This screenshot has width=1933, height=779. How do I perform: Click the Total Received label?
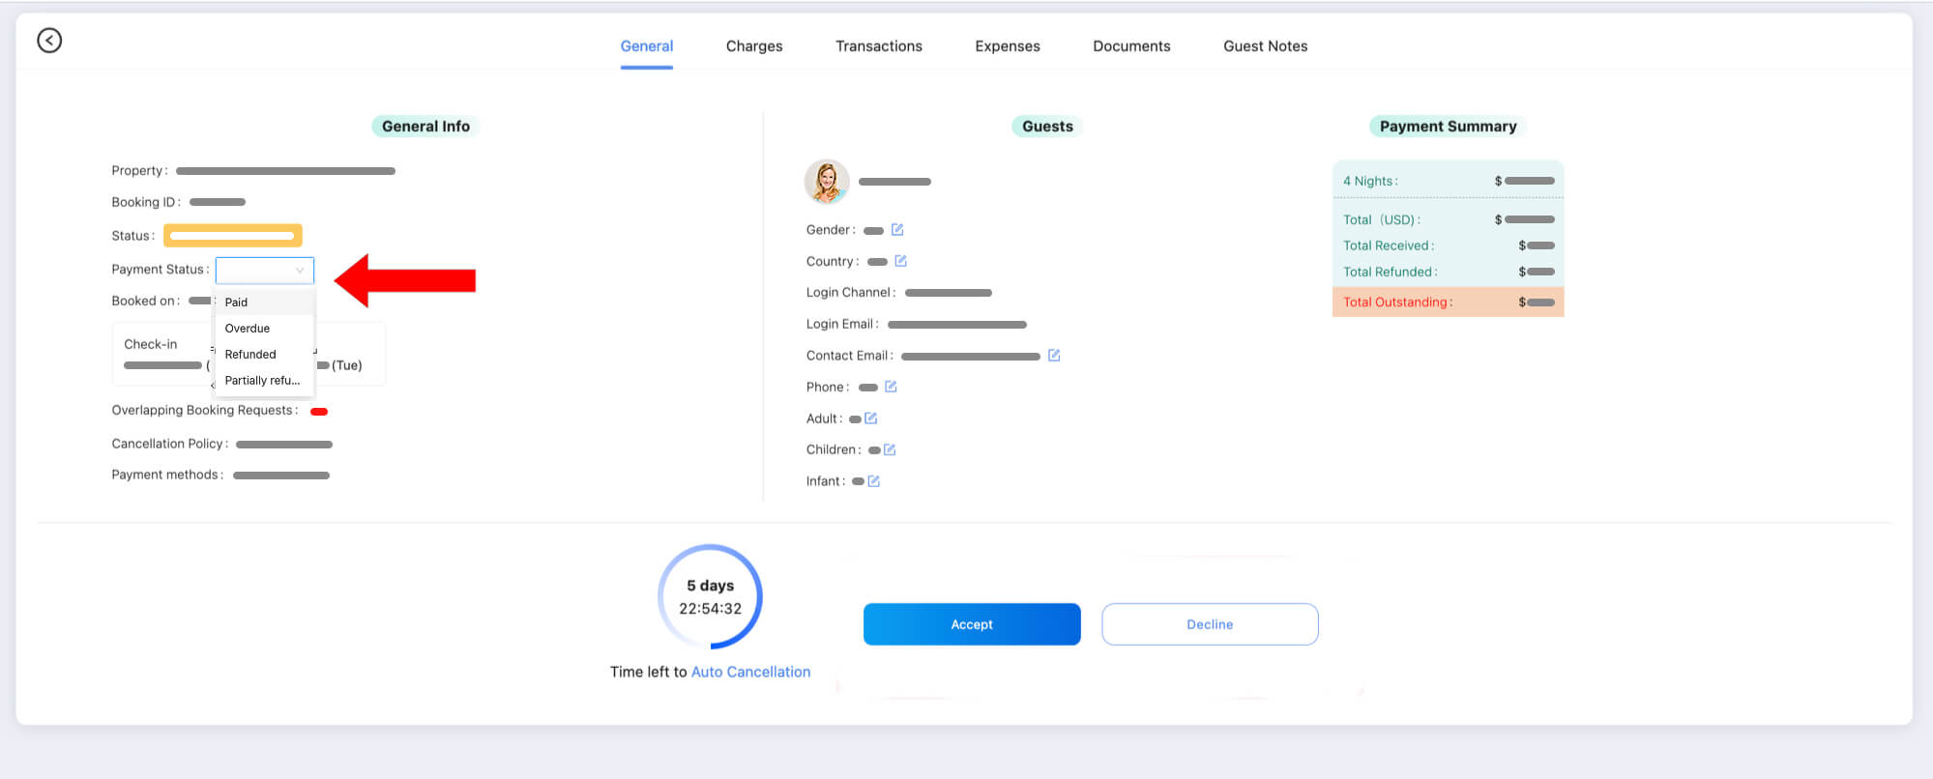pyautogui.click(x=1389, y=245)
